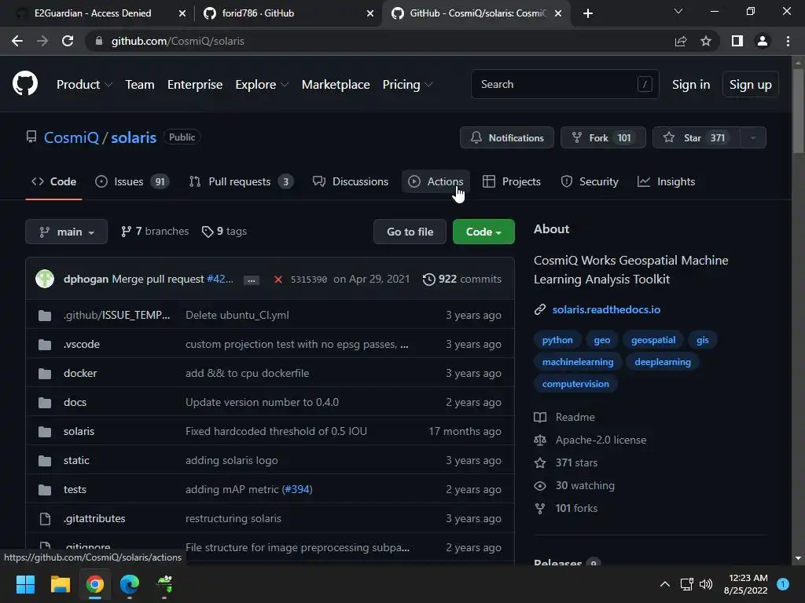Click the failed status X icon on commit
The image size is (805, 603).
click(x=278, y=280)
